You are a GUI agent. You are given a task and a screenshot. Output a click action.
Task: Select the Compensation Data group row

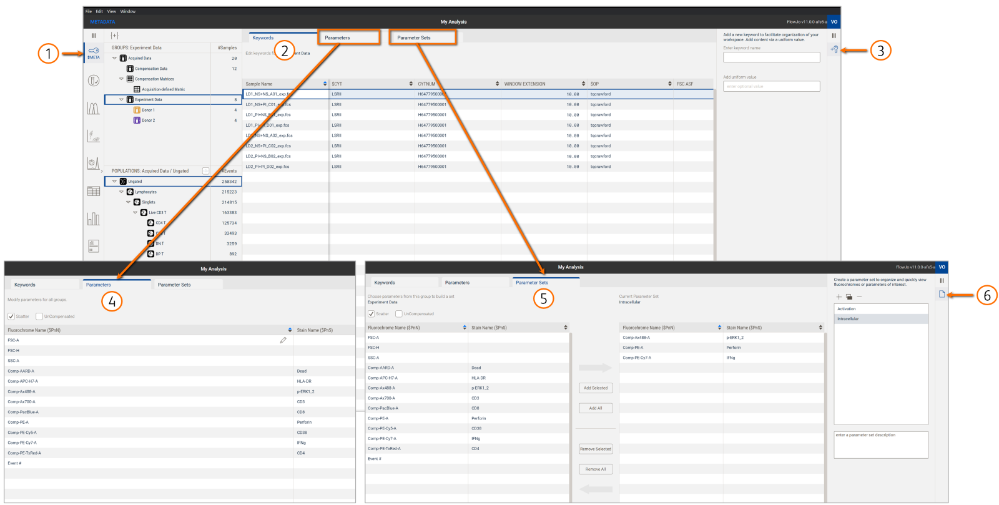coord(173,69)
